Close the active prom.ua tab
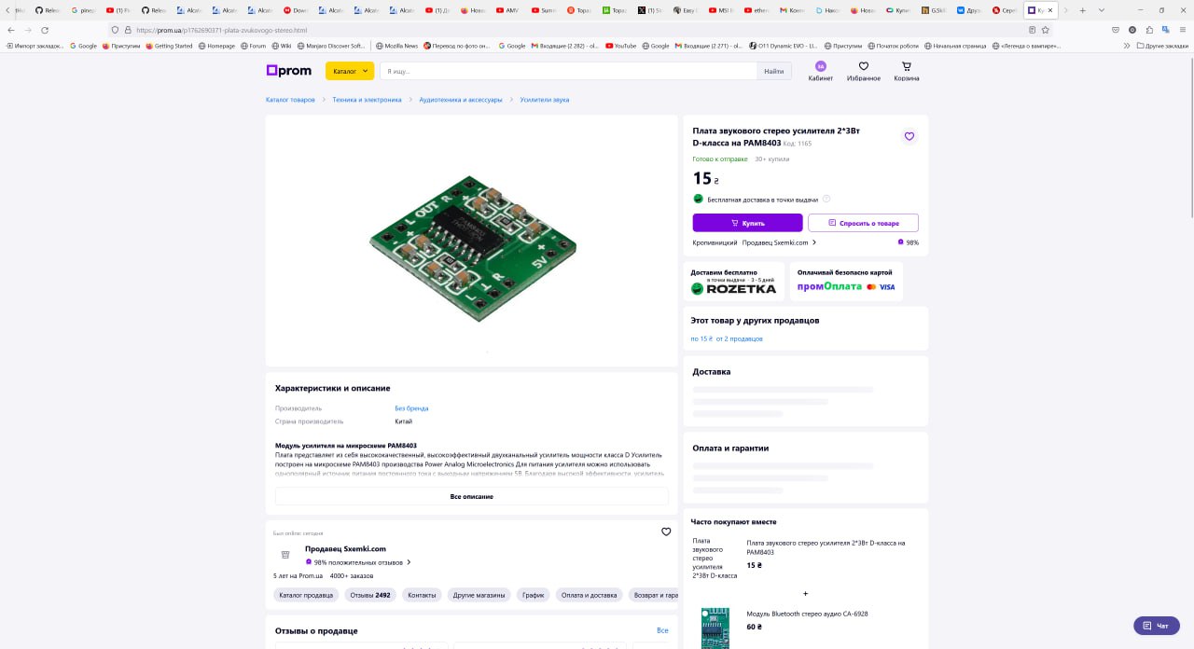1194x649 pixels. pyautogui.click(x=1051, y=10)
